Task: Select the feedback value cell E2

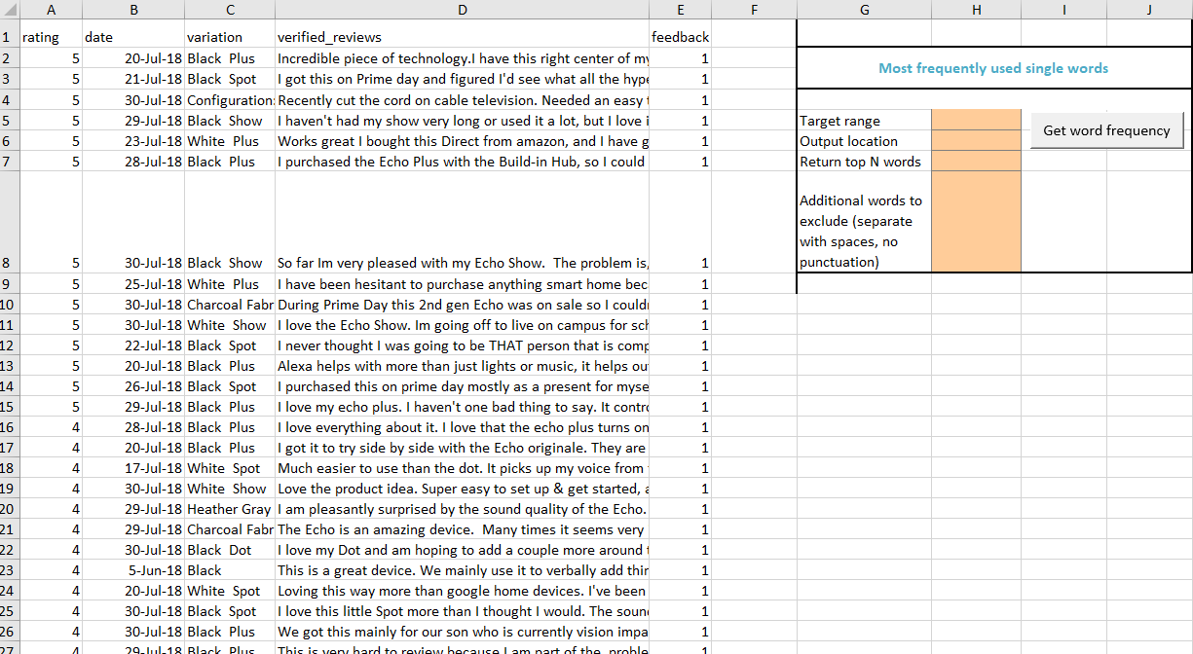Action: (680, 58)
